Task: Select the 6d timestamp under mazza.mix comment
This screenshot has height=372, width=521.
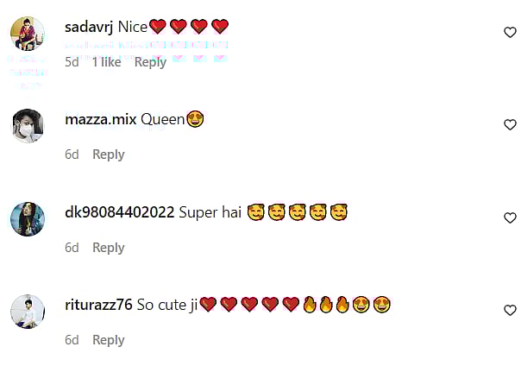Action: click(x=72, y=154)
